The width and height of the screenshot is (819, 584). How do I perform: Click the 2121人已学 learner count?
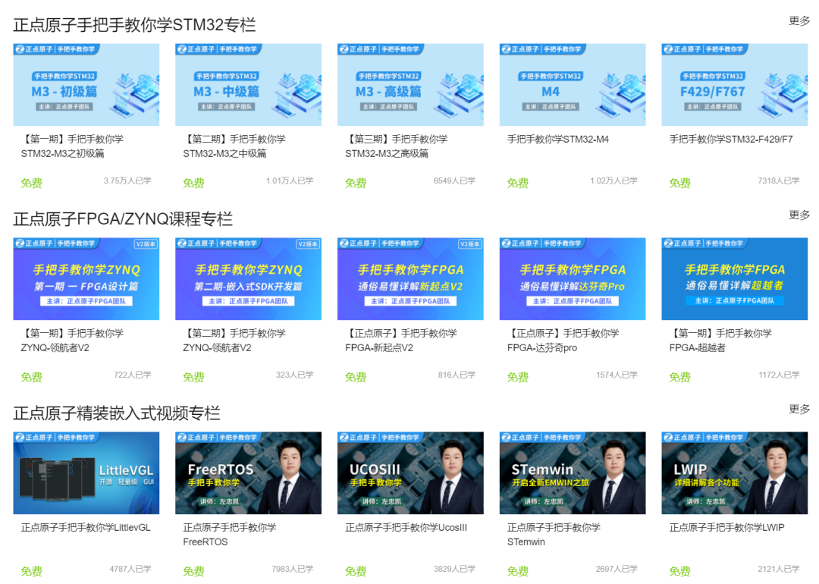779,569
